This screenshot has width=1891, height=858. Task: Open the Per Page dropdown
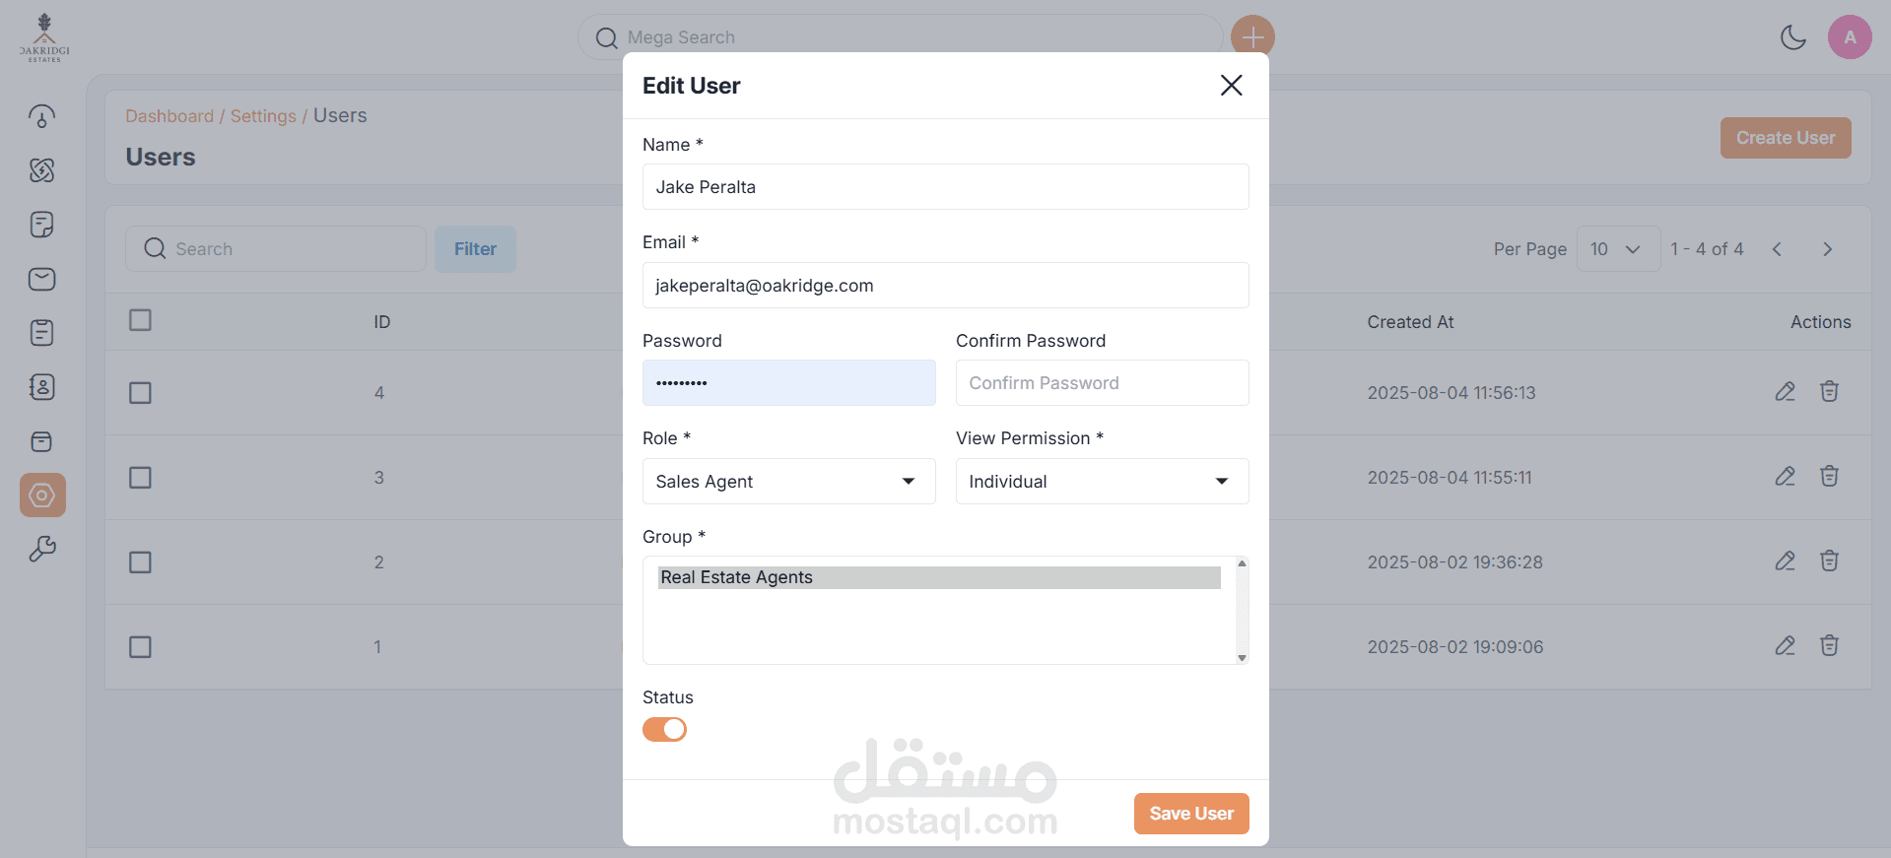pos(1617,249)
